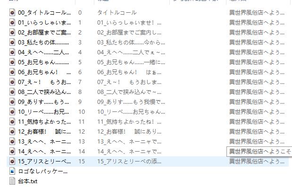Click the 異世界風俗店へようこそ tooltip text
This screenshot has height=187, width=292.
pyautogui.click(x=260, y=152)
